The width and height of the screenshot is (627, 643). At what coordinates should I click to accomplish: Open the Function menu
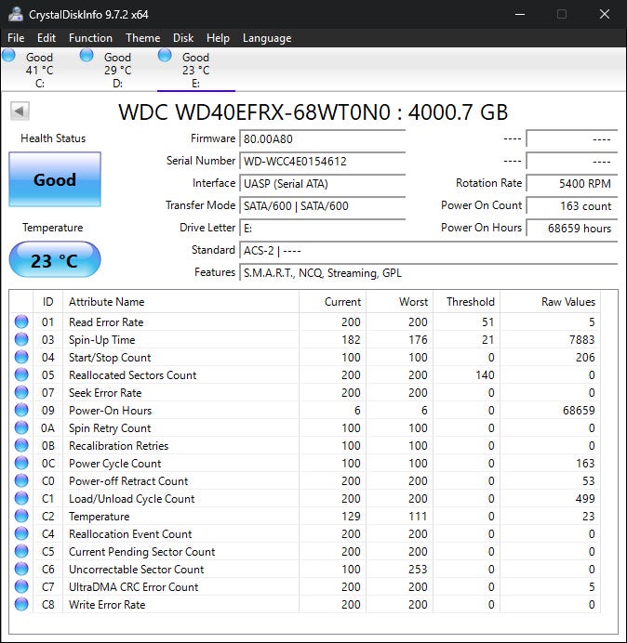pyautogui.click(x=90, y=38)
